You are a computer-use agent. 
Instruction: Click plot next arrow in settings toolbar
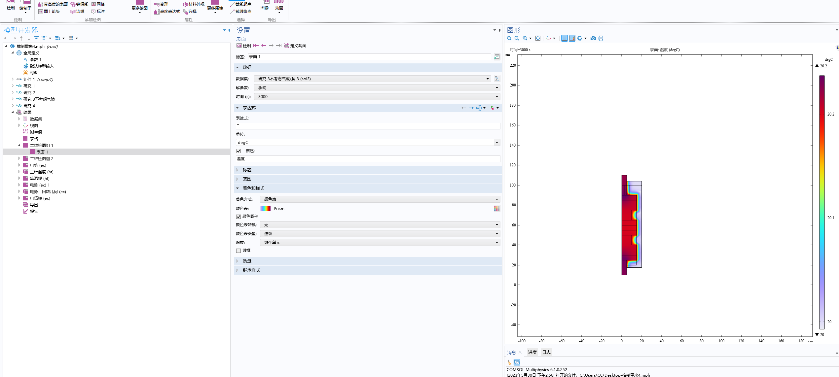pos(271,46)
